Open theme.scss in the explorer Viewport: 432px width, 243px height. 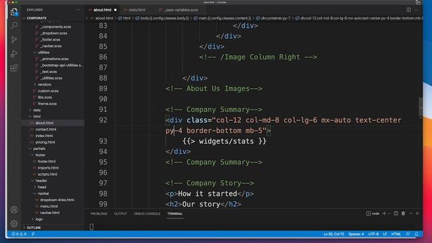47,103
